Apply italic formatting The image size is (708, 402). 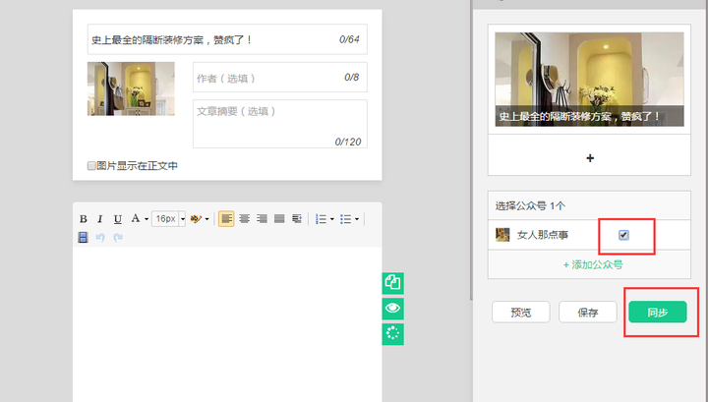(x=100, y=219)
